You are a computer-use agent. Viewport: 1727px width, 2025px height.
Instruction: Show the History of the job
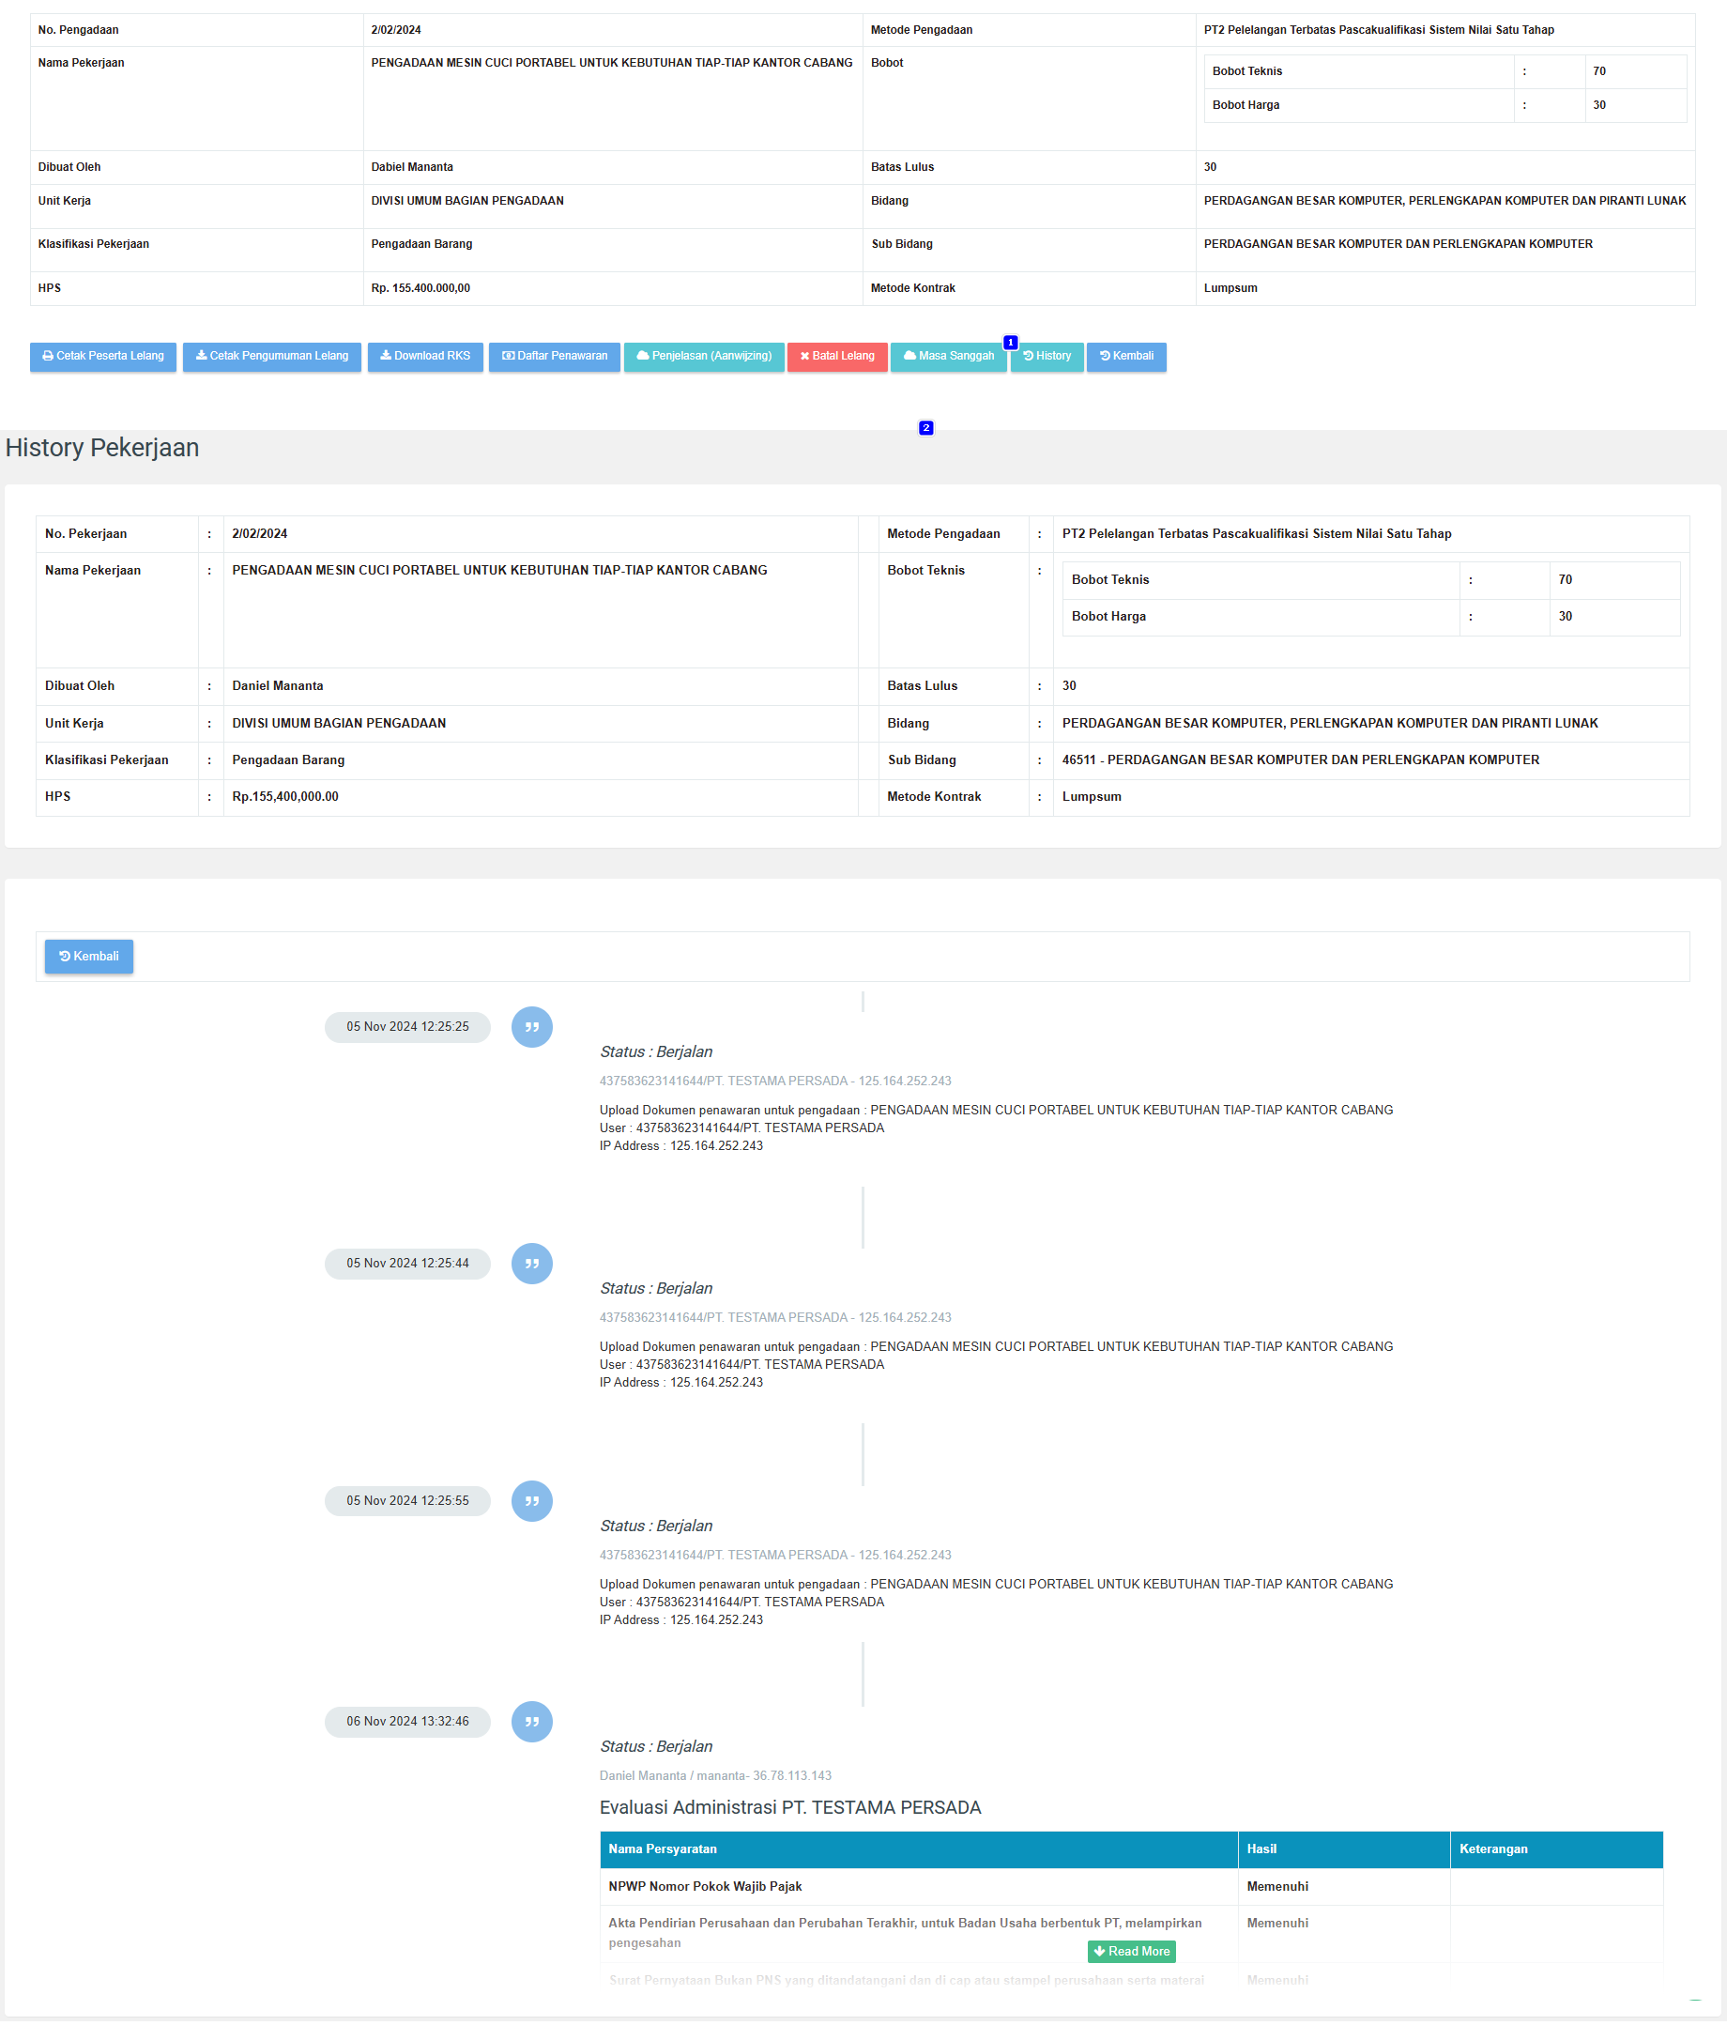tap(1046, 356)
